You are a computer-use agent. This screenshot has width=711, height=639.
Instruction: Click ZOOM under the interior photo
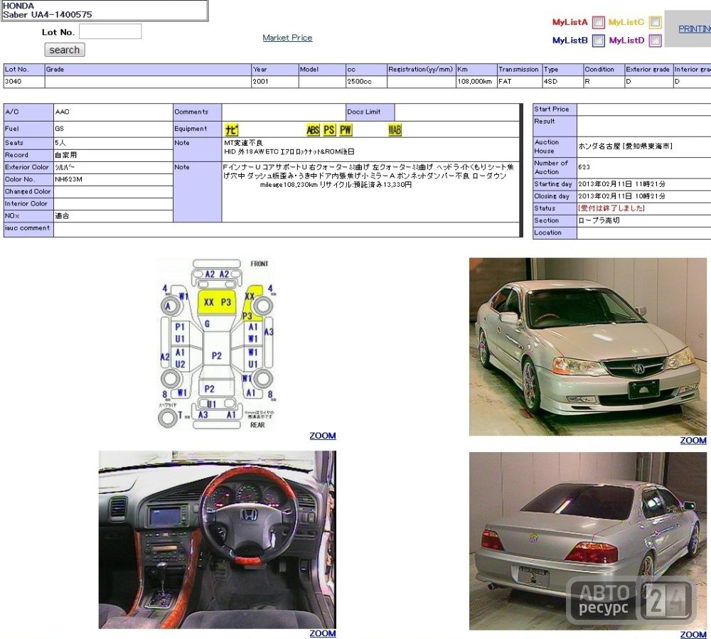point(322,633)
